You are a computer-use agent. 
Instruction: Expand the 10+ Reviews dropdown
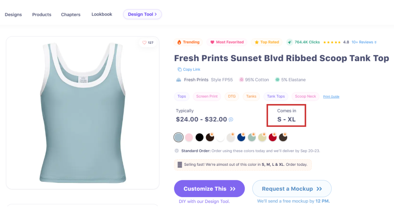(x=364, y=42)
